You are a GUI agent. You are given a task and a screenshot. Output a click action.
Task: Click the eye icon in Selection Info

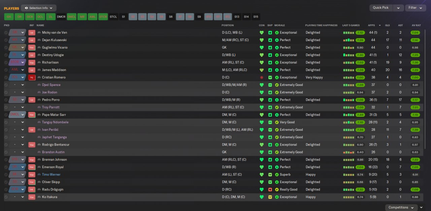[x=26, y=8]
